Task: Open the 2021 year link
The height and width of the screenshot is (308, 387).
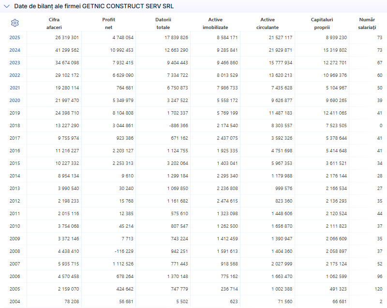Action: [x=15, y=88]
